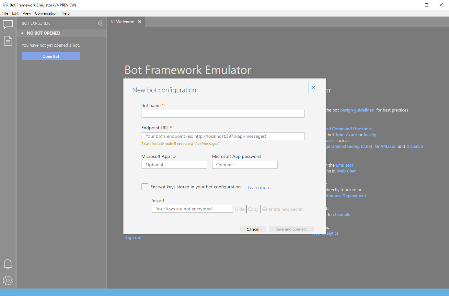Viewport: 449px width, 296px height.
Task: Open the Help menu
Action: click(65, 13)
